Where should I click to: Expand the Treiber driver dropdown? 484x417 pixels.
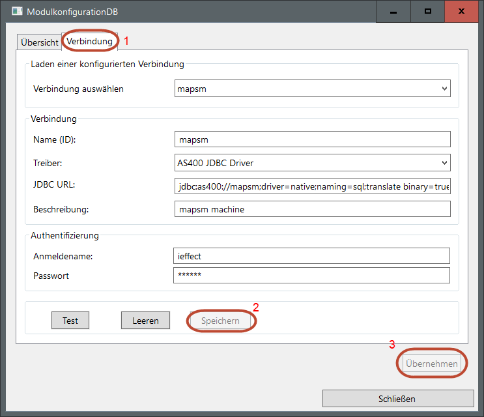313,163
